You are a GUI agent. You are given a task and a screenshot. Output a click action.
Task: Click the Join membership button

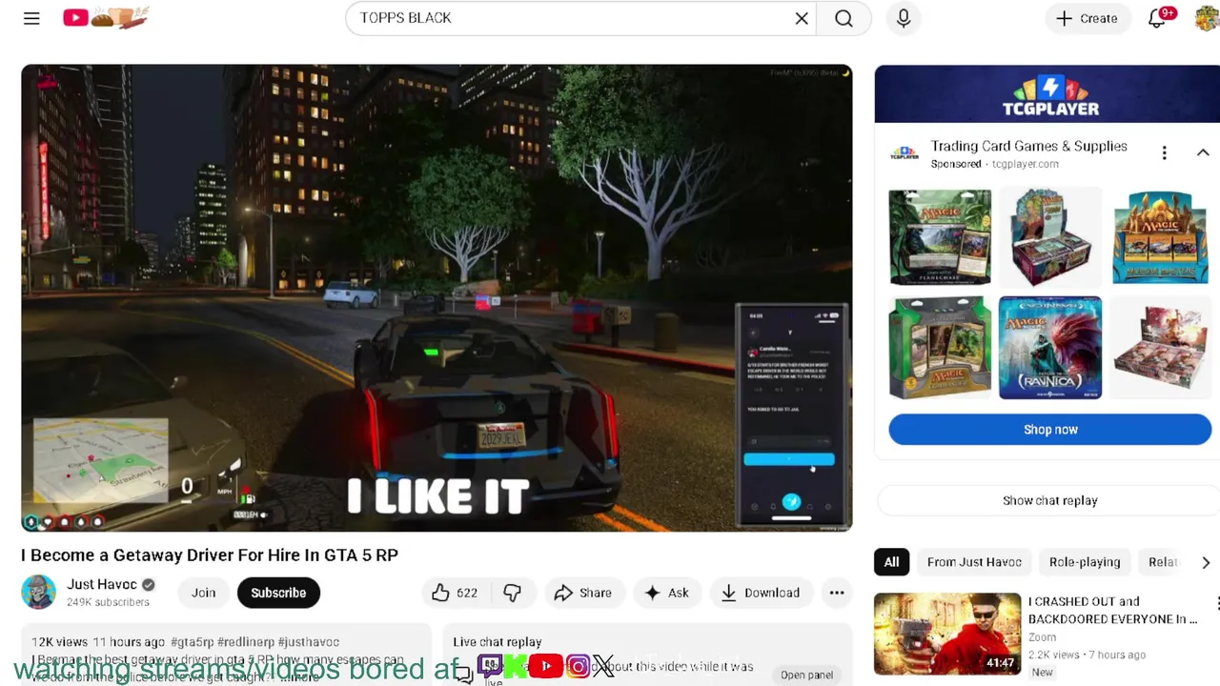click(x=203, y=593)
